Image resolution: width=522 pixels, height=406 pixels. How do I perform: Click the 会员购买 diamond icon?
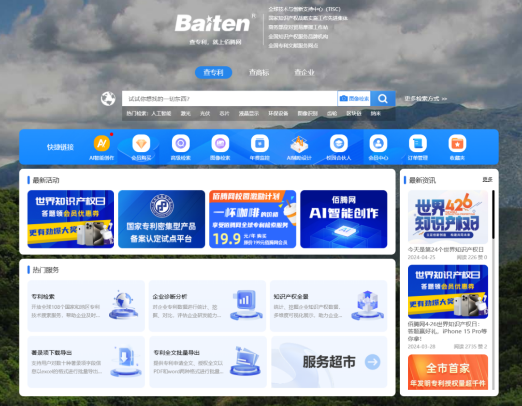click(141, 144)
